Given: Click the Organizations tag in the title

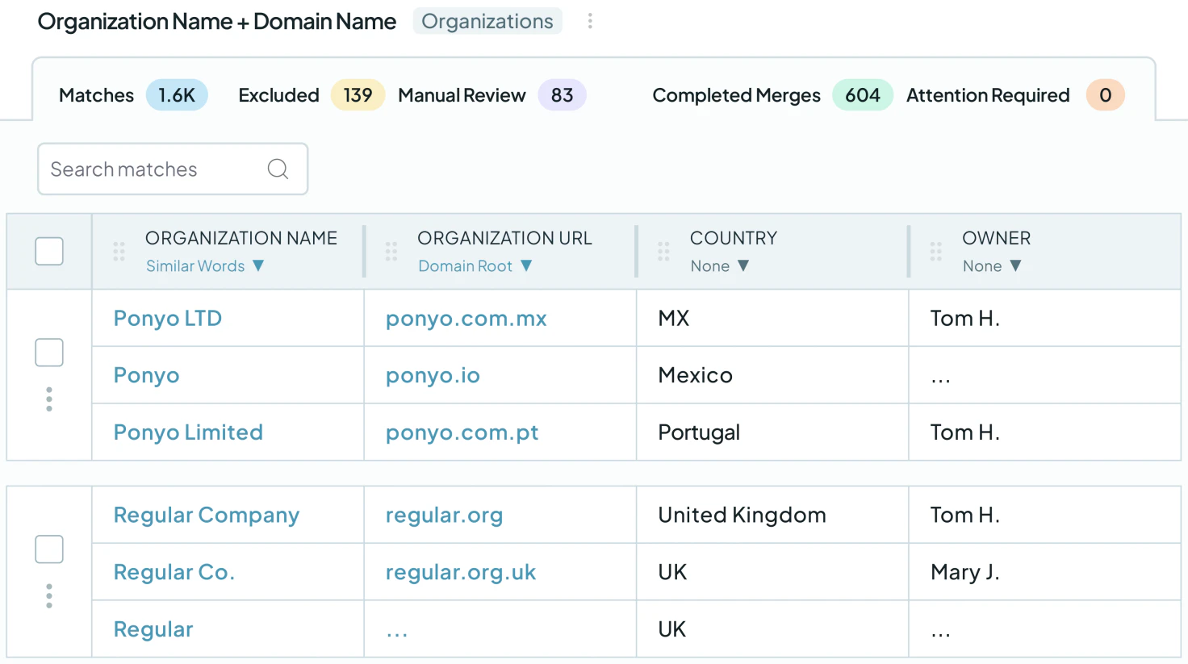Looking at the screenshot, I should click(487, 21).
